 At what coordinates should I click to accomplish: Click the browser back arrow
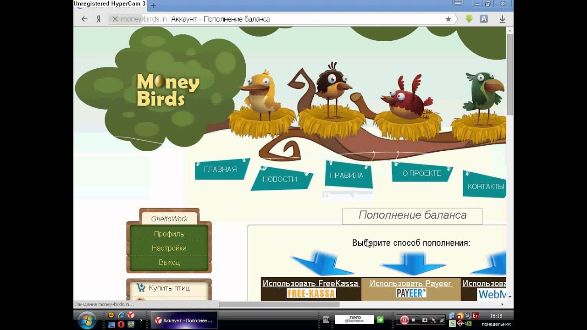84,19
